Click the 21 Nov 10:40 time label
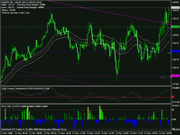This screenshot has width=180, height=135. 65,133
